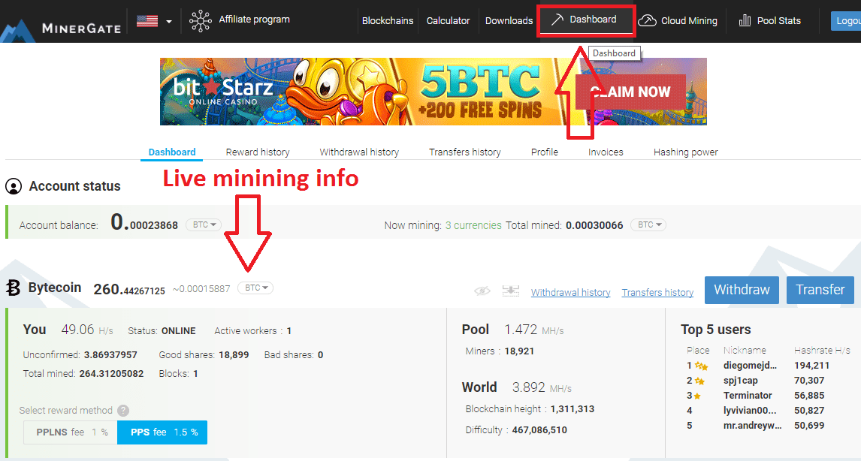Click the CLAIM NOW banner button
Image resolution: width=861 pixels, height=461 pixels.
(x=630, y=92)
